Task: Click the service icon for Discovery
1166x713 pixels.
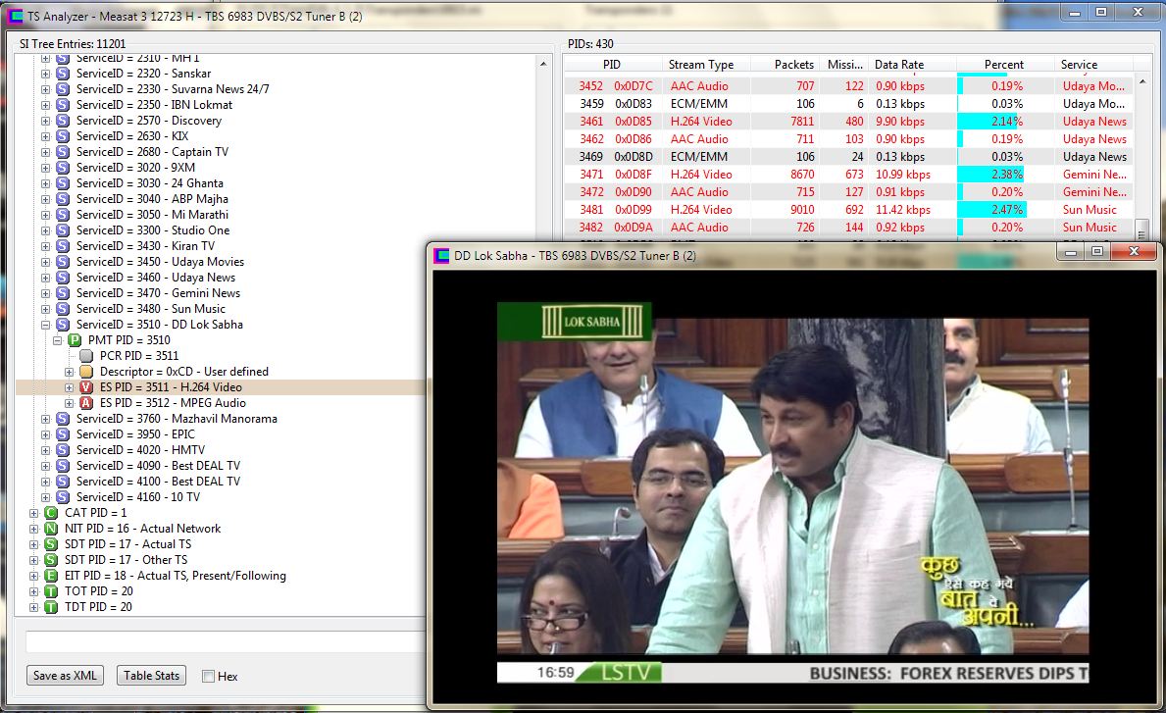Action: click(63, 121)
